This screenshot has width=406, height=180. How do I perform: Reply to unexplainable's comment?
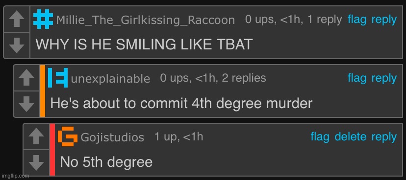click(384, 79)
